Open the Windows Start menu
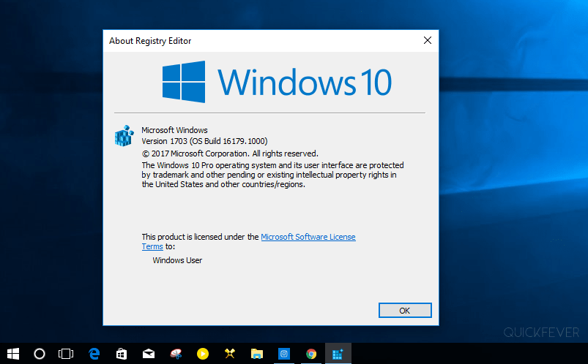 [x=13, y=354]
